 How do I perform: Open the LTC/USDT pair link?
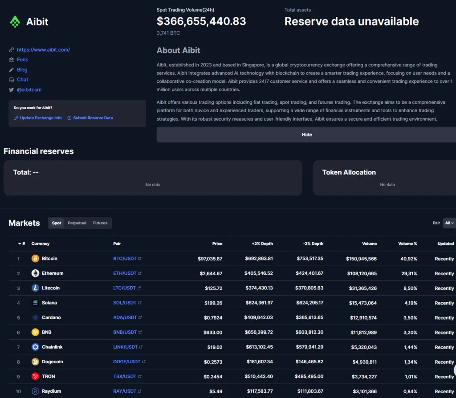[125, 288]
